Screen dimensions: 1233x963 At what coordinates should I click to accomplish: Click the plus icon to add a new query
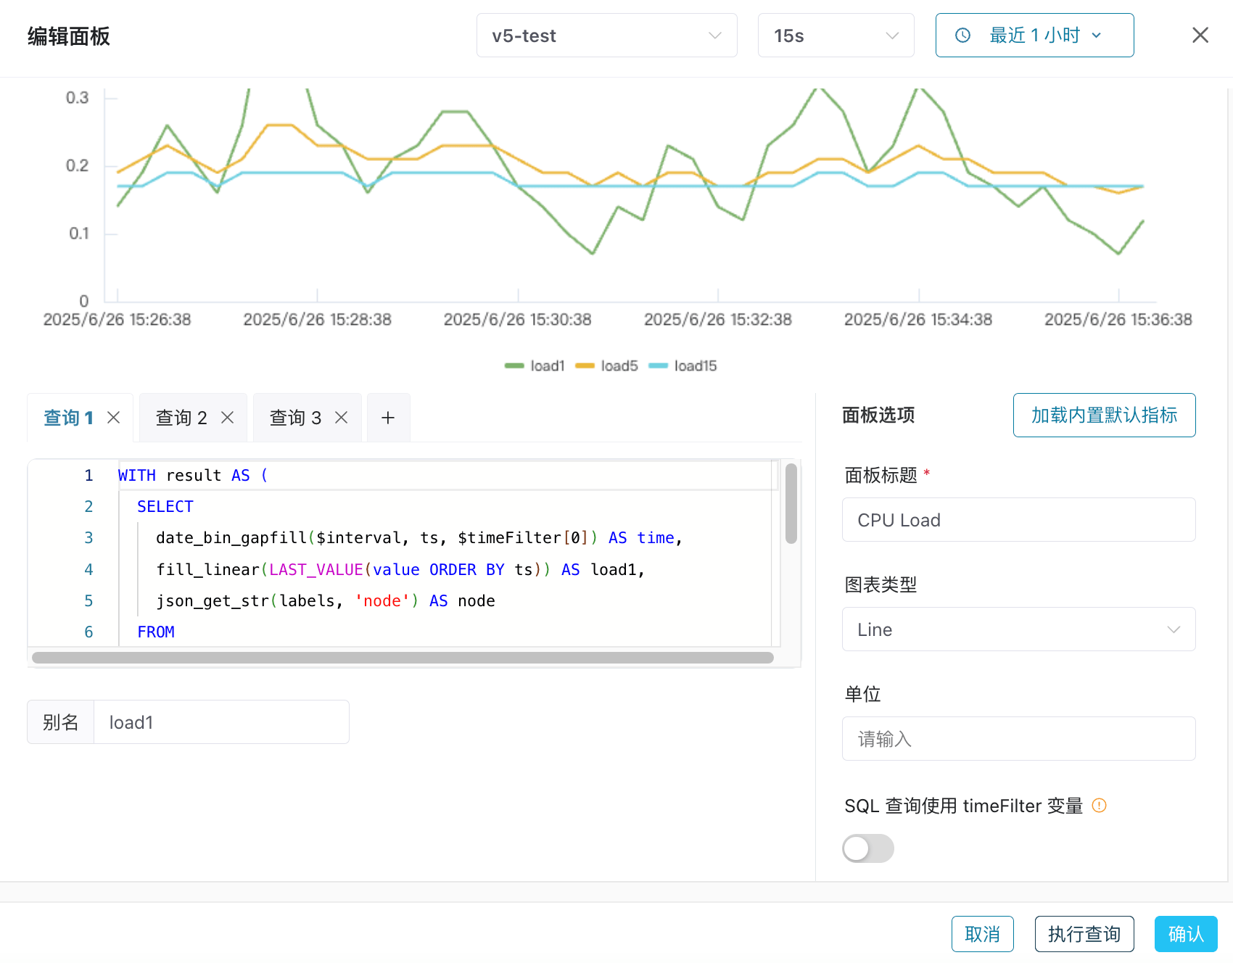click(x=388, y=417)
